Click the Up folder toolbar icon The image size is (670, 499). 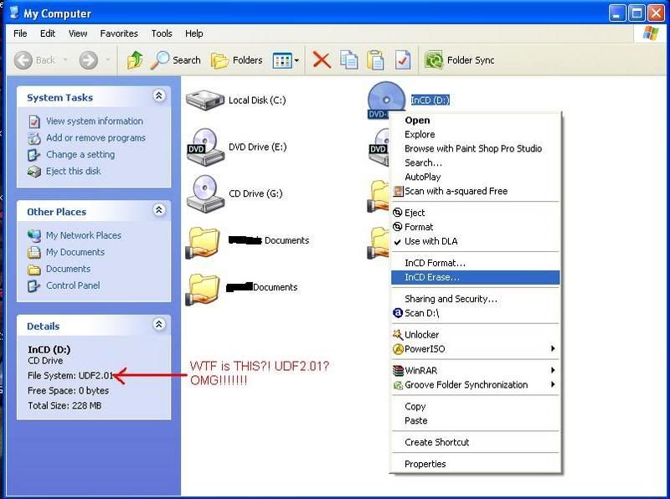(135, 60)
